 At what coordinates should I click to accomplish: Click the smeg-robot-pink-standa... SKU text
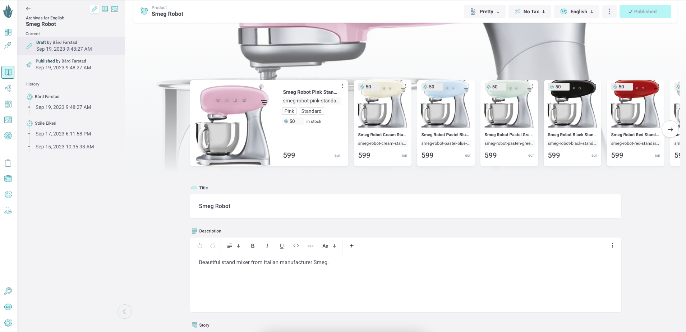pyautogui.click(x=311, y=101)
